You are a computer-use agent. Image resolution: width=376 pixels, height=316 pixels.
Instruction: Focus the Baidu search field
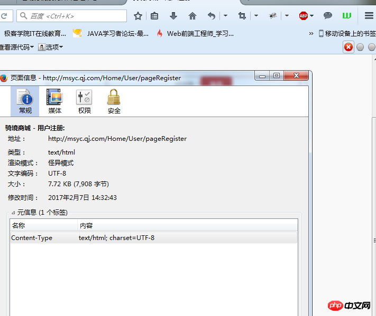pos(72,16)
